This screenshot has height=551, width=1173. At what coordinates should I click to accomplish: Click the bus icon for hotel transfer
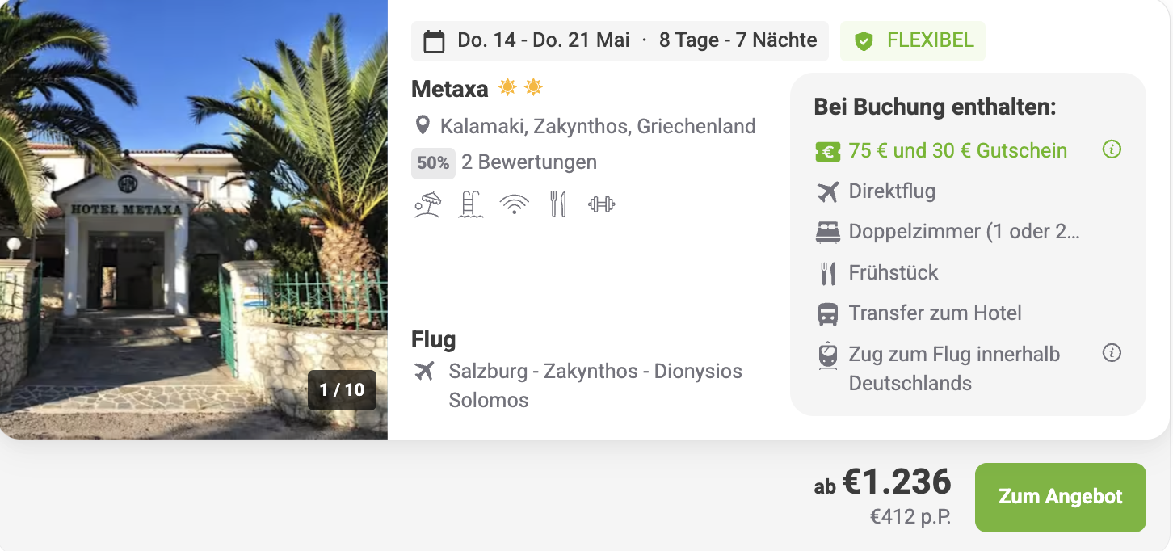coord(827,313)
